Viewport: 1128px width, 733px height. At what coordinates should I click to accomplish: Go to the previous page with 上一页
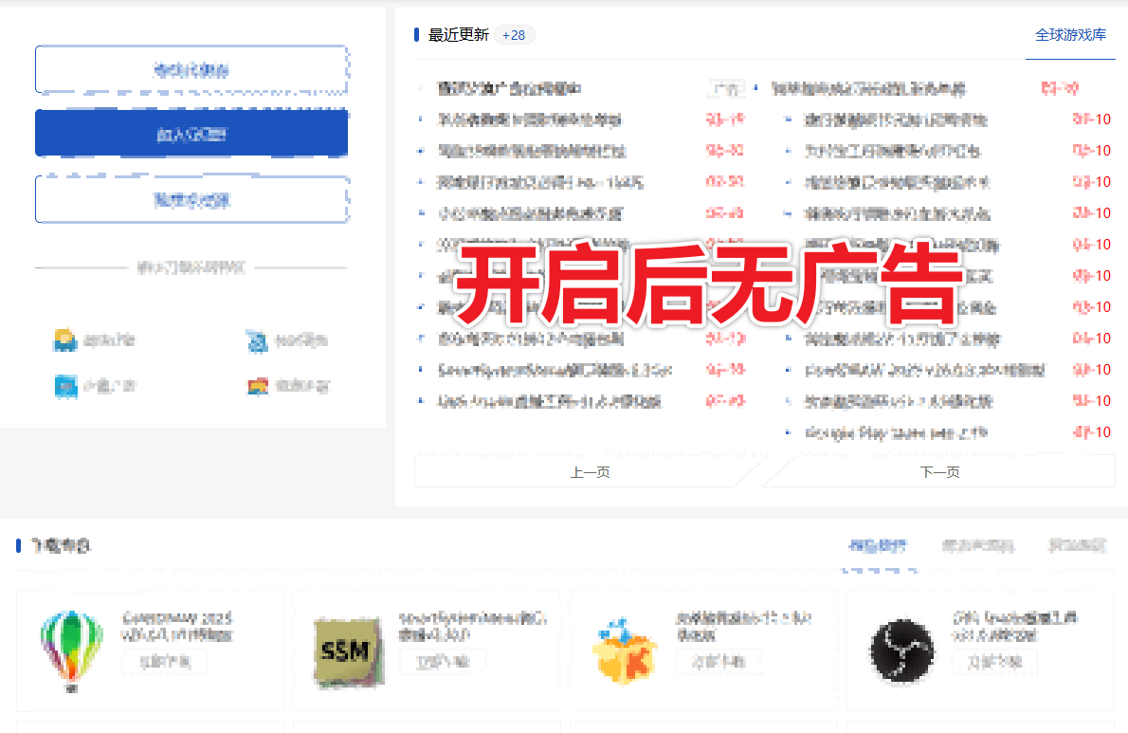click(590, 470)
